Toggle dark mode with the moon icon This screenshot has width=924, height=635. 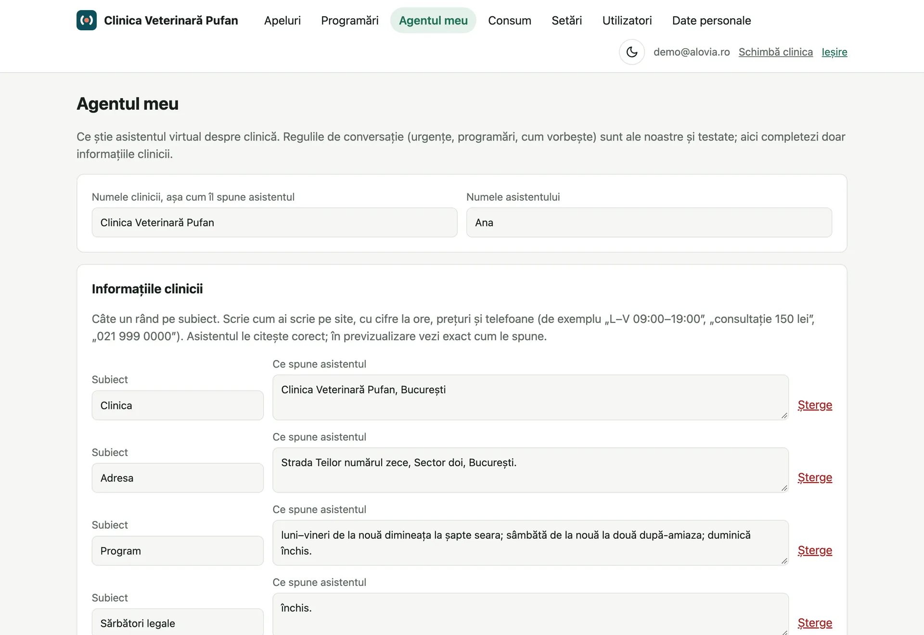point(632,52)
